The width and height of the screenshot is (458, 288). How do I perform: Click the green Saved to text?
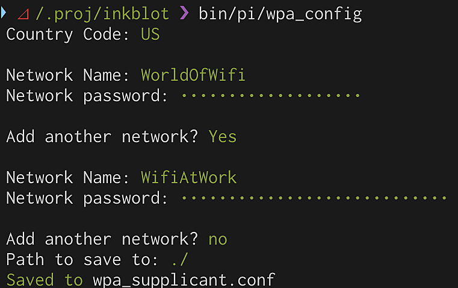[45, 280]
